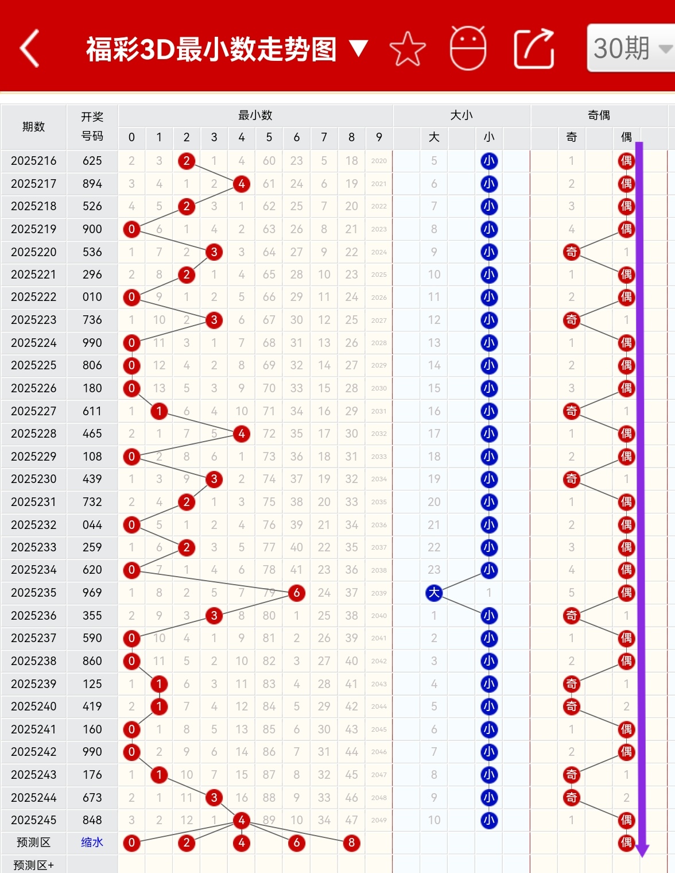Tap 奇 ball in row 2025244

pos(572,797)
